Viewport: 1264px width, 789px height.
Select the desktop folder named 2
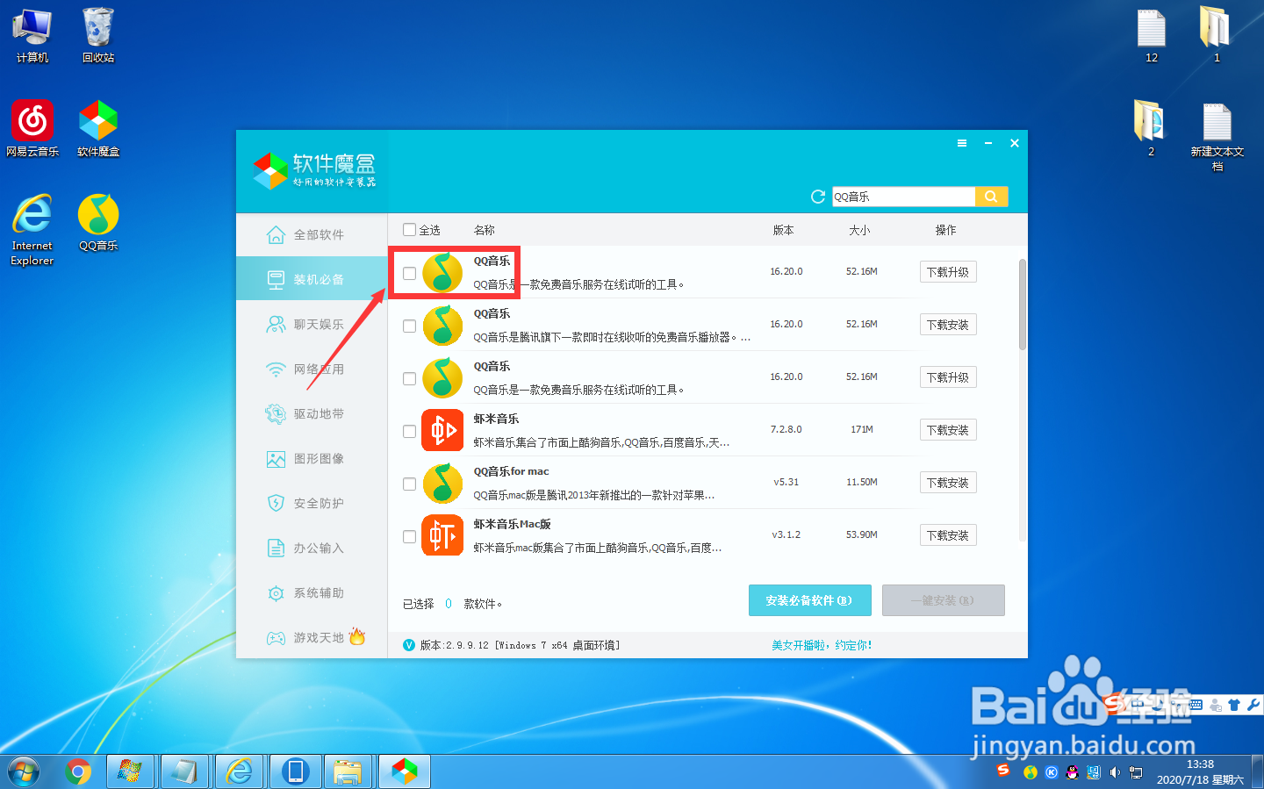click(1151, 128)
